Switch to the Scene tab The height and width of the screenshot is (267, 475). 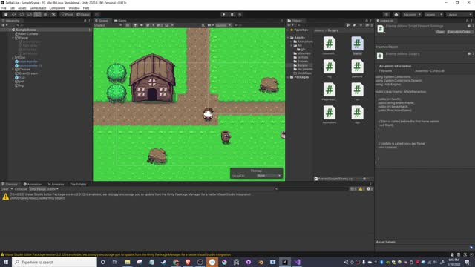102,21
